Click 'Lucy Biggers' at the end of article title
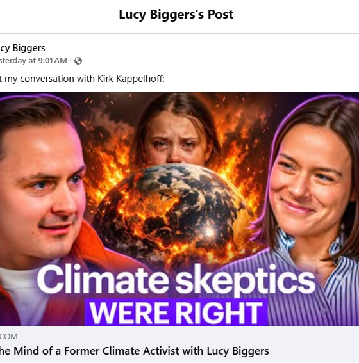Viewport: 359px width, 363px height. pyautogui.click(x=238, y=351)
